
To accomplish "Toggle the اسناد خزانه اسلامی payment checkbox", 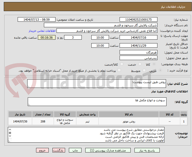I will pos(119,70).
